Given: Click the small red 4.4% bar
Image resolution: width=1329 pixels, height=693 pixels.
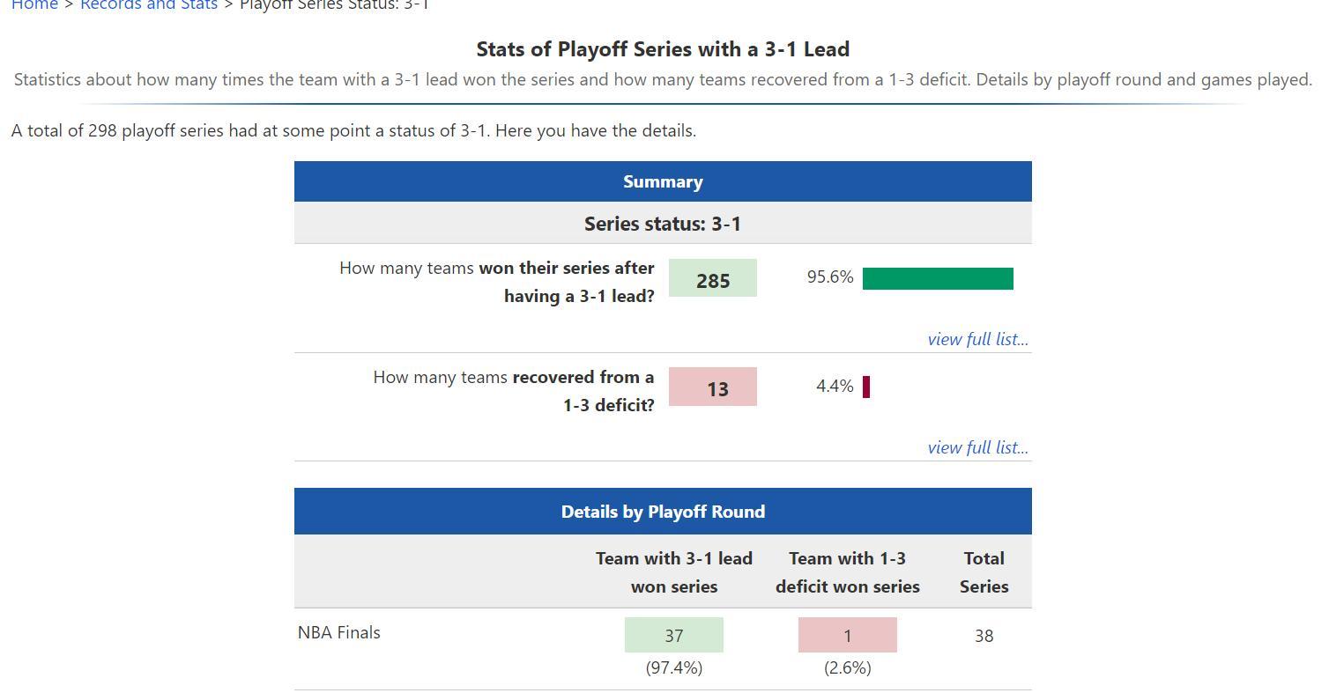Looking at the screenshot, I should (866, 387).
